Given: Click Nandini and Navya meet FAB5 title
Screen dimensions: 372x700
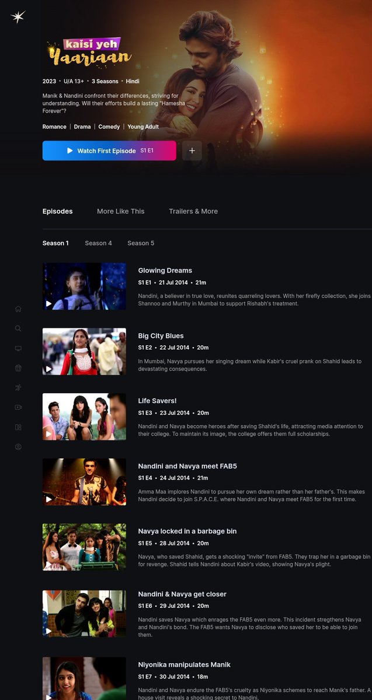Looking at the screenshot, I should click(x=187, y=466).
